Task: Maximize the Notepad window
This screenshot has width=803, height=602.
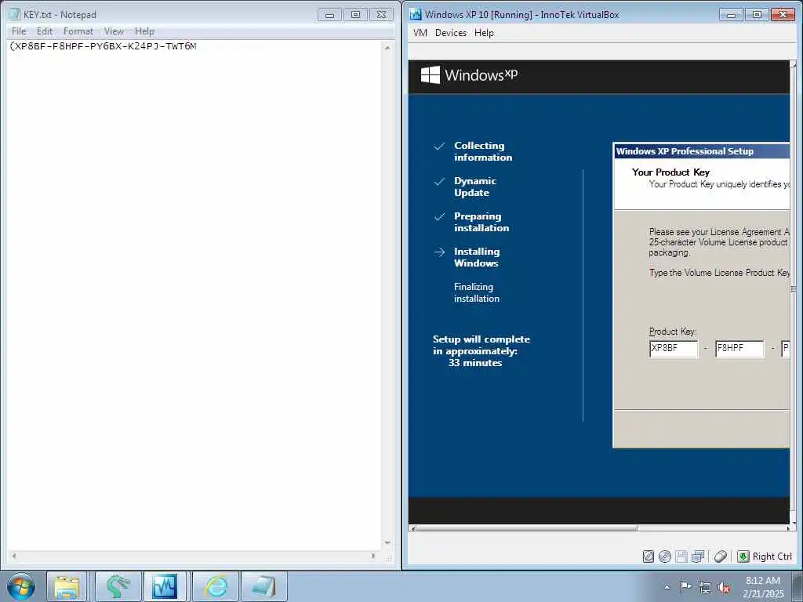Action: (355, 14)
